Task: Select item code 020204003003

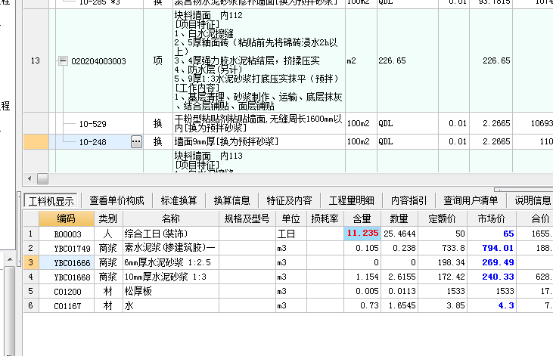Action: tap(98, 61)
